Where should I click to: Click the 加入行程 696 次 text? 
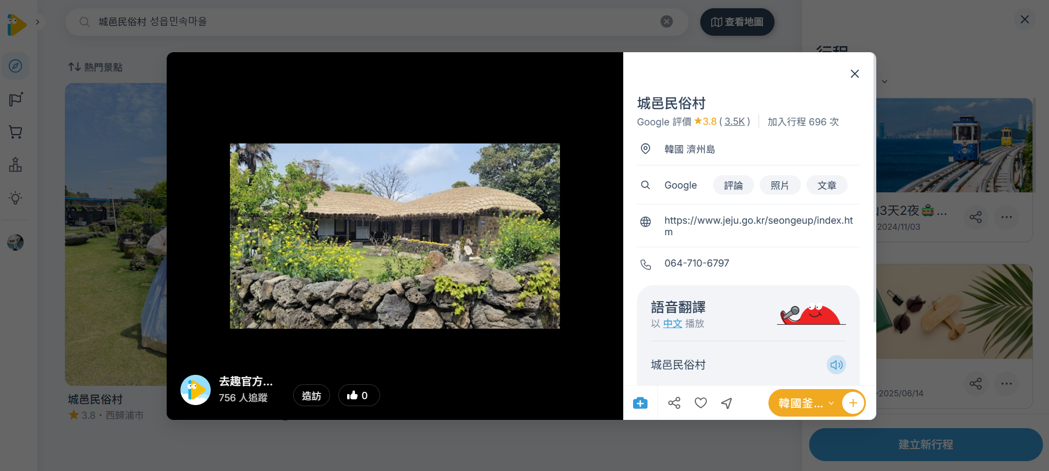coord(803,121)
